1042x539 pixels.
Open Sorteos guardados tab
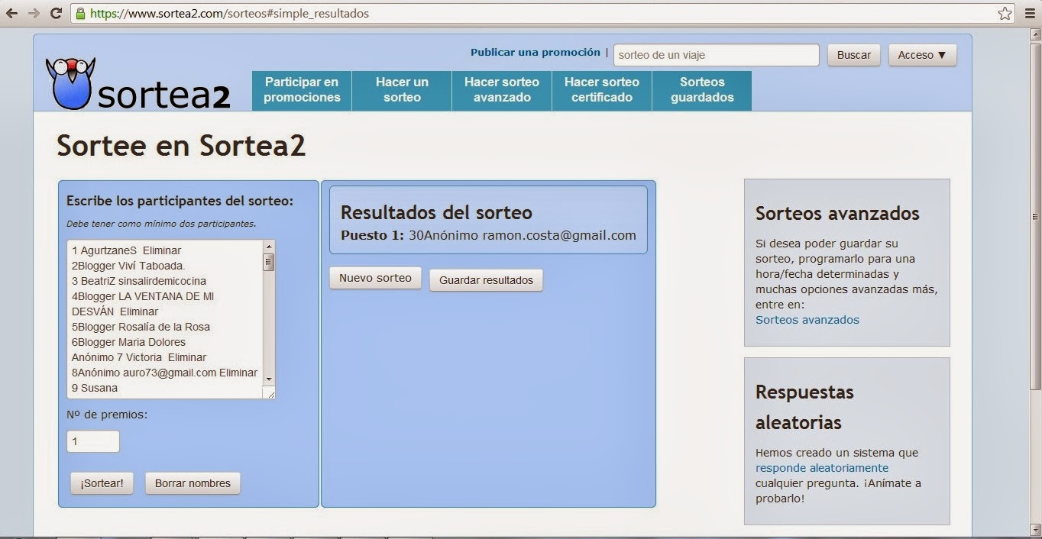(x=702, y=90)
